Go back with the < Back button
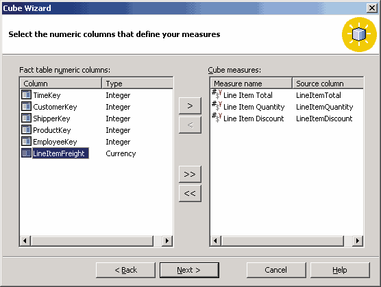381x287 pixels. [x=125, y=270]
